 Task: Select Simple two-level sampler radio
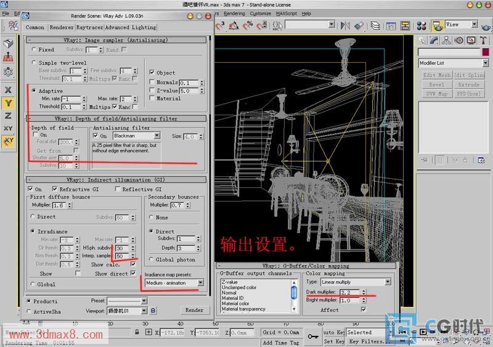[34, 63]
